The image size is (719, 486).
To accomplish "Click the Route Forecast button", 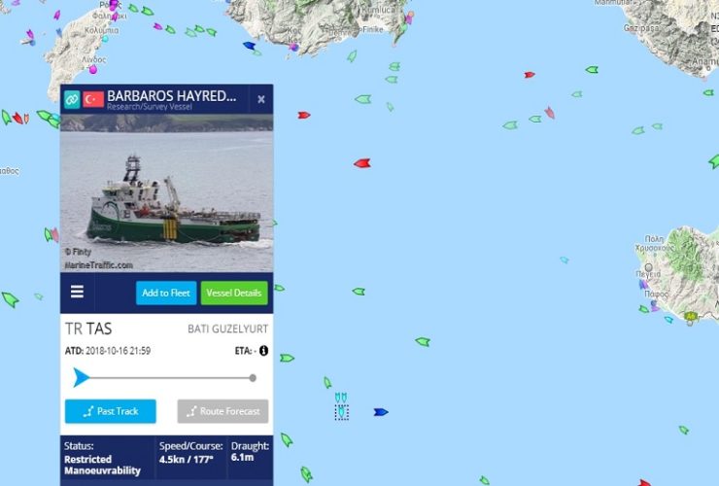I will coord(223,411).
